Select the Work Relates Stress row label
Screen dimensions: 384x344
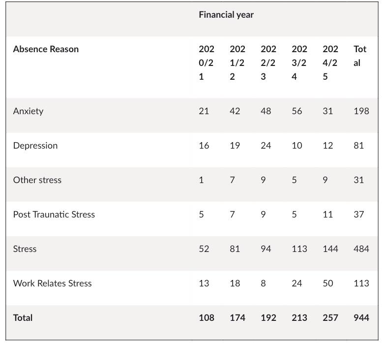(53, 283)
